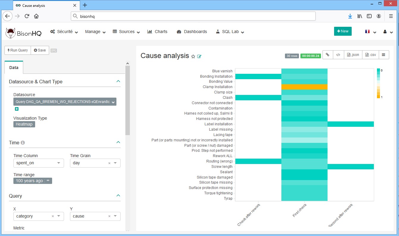Screen dimensions: 399x236
Task: Copy the chart permalink with link icon
Action: (x=327, y=55)
